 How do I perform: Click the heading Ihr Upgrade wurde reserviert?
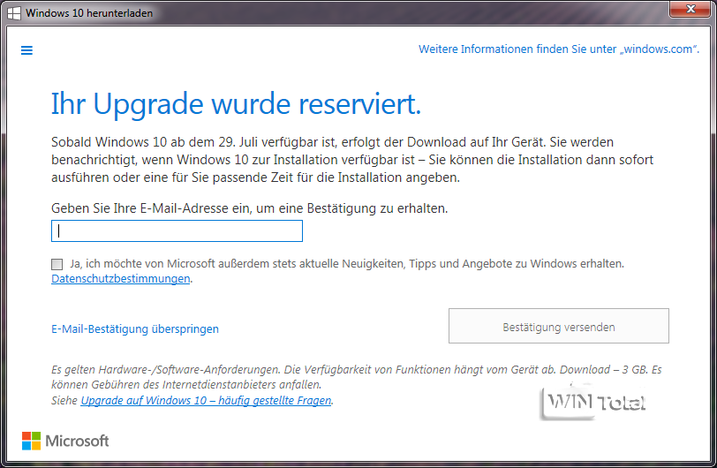(x=236, y=104)
